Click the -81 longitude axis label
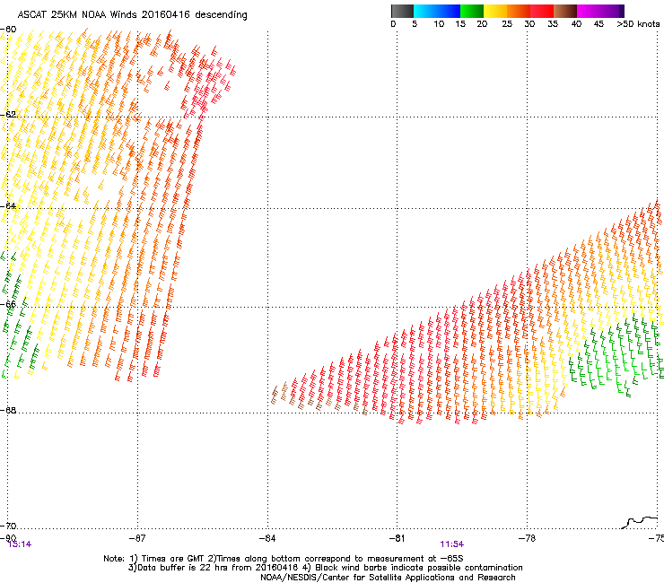This screenshot has height=583, width=664. (397, 538)
